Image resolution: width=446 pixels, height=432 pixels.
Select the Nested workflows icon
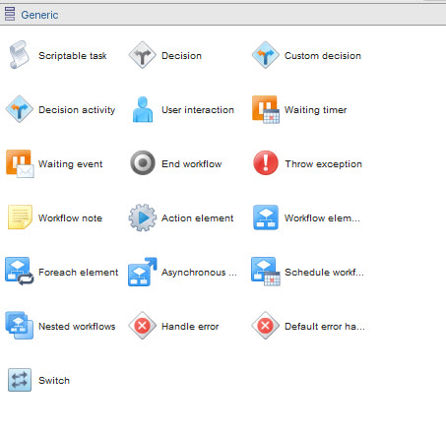click(x=19, y=325)
